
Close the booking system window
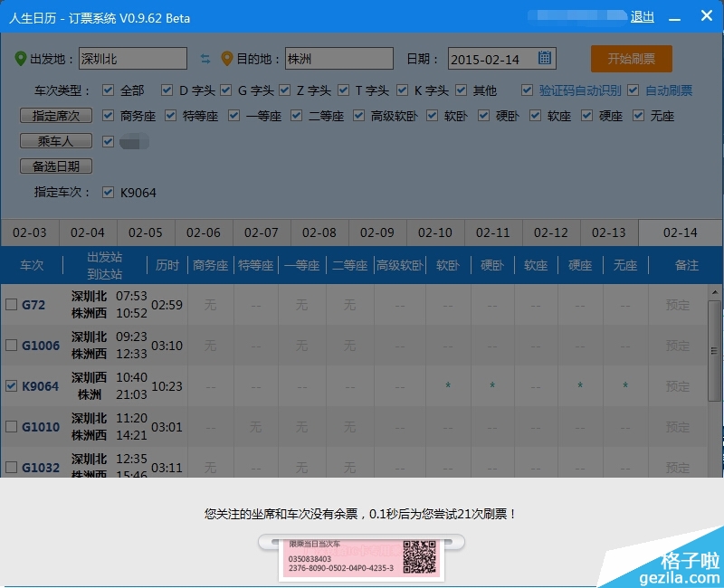pyautogui.click(x=706, y=16)
